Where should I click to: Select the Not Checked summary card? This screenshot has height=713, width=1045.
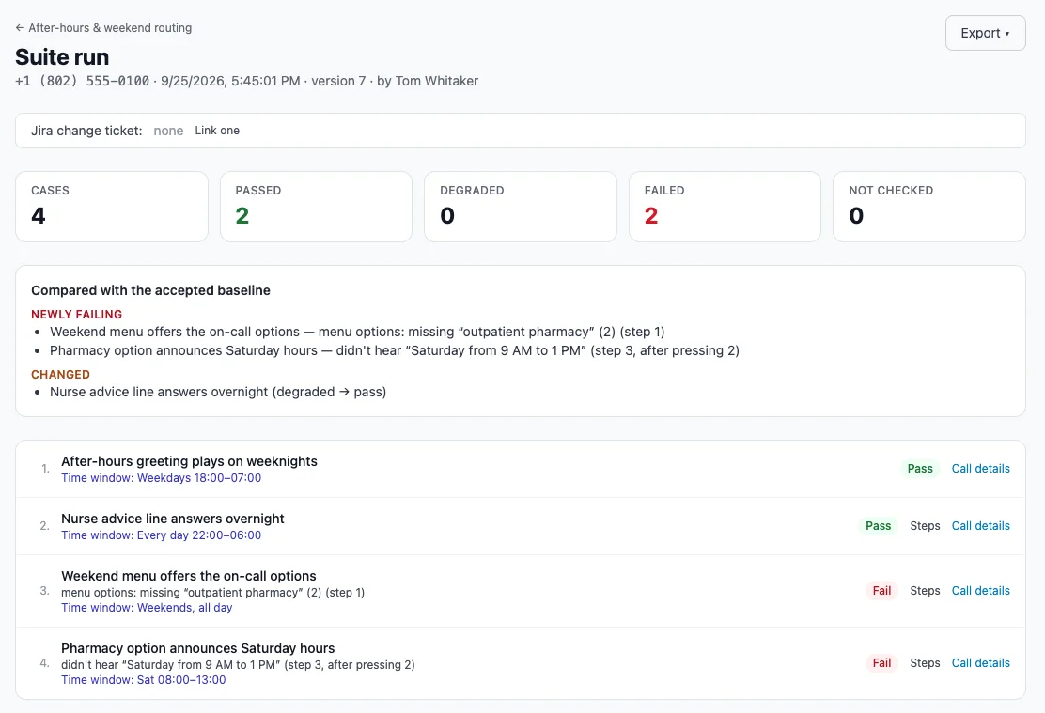[929, 207]
